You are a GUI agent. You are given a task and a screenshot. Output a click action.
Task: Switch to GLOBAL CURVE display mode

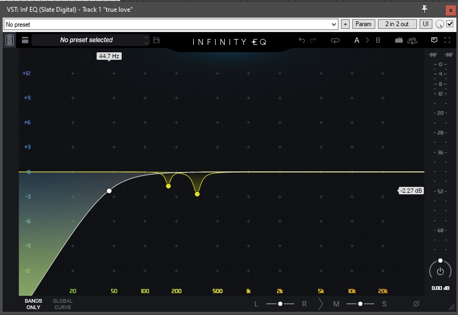coord(63,304)
